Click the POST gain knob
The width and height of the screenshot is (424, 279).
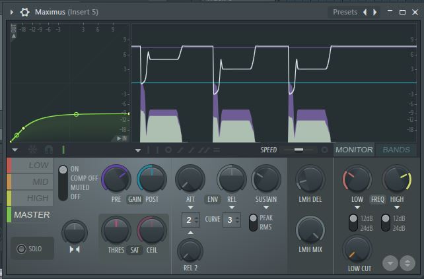pyautogui.click(x=152, y=179)
